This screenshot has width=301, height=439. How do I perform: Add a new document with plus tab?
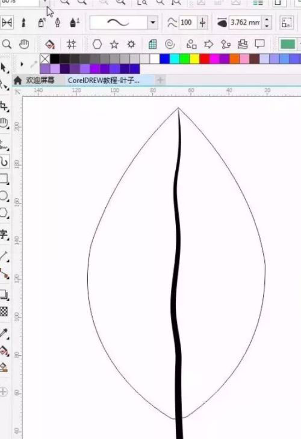160,80
